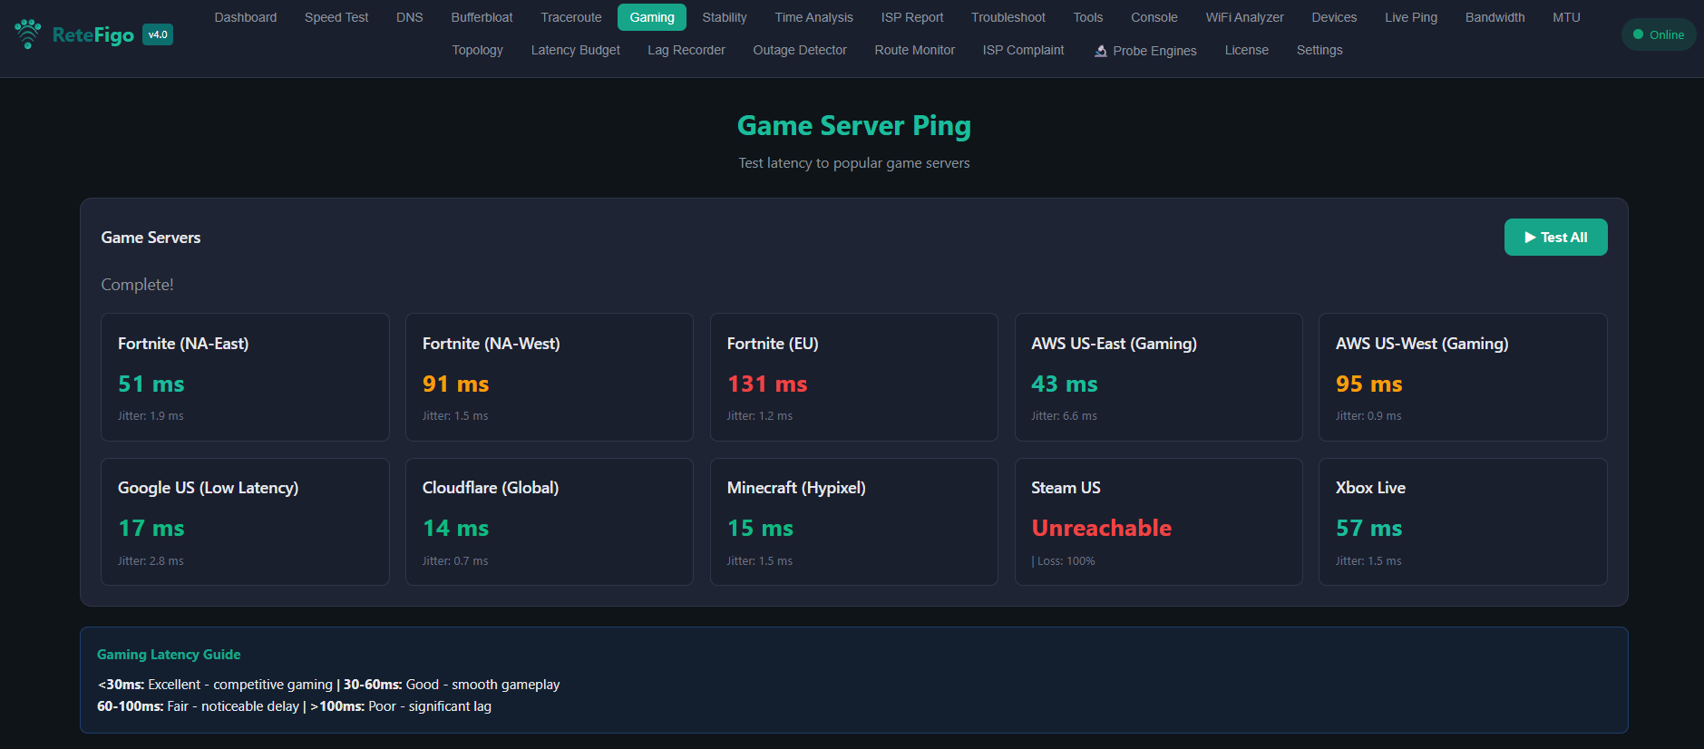
Task: Open the WiFi Analyzer tab
Action: [1243, 17]
